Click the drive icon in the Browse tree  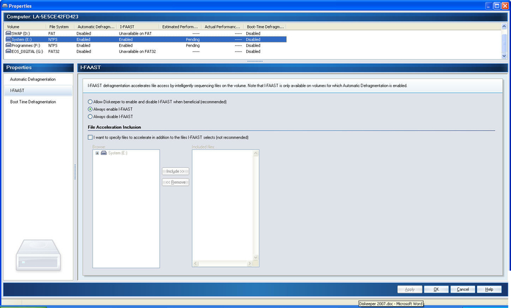[104, 153]
